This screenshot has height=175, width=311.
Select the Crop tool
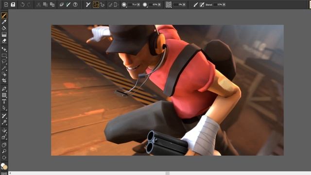(4, 81)
